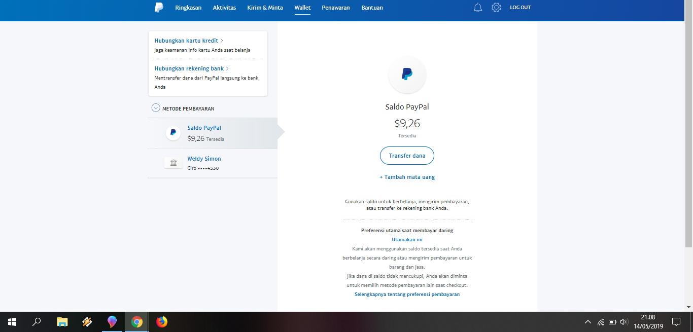Select the Weldy Simon bank account
693x332 pixels.
tap(213, 163)
